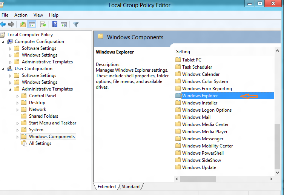
Task: Expand Windows Settings under Computer Configuration
Action: pos(10,55)
